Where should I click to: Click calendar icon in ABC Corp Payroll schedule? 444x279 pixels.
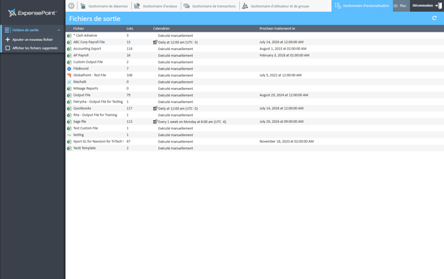coord(155,42)
